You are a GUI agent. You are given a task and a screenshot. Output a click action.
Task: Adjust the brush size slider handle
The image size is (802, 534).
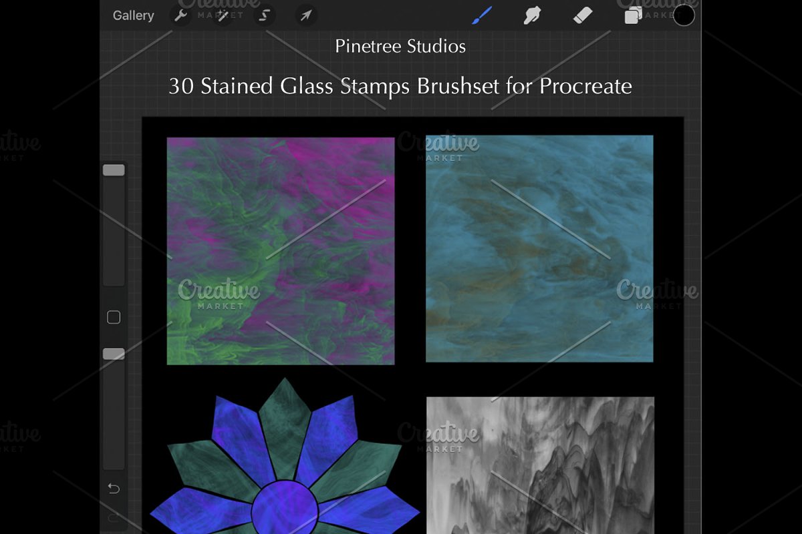tap(113, 169)
